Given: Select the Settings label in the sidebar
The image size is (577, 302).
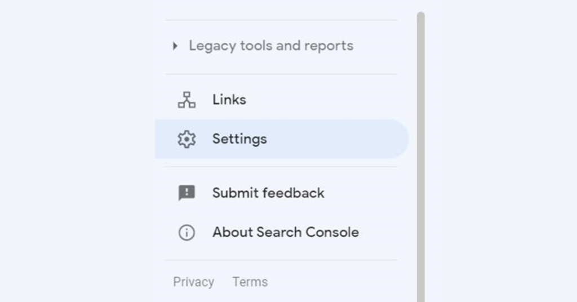Looking at the screenshot, I should pyautogui.click(x=239, y=139).
